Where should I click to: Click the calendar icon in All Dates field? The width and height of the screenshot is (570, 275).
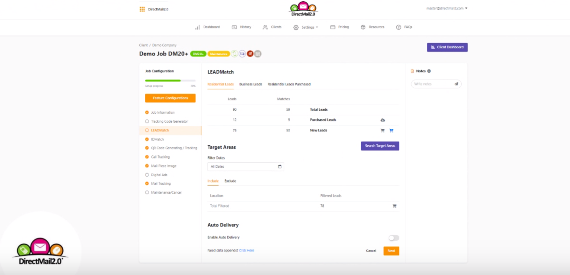(x=280, y=166)
